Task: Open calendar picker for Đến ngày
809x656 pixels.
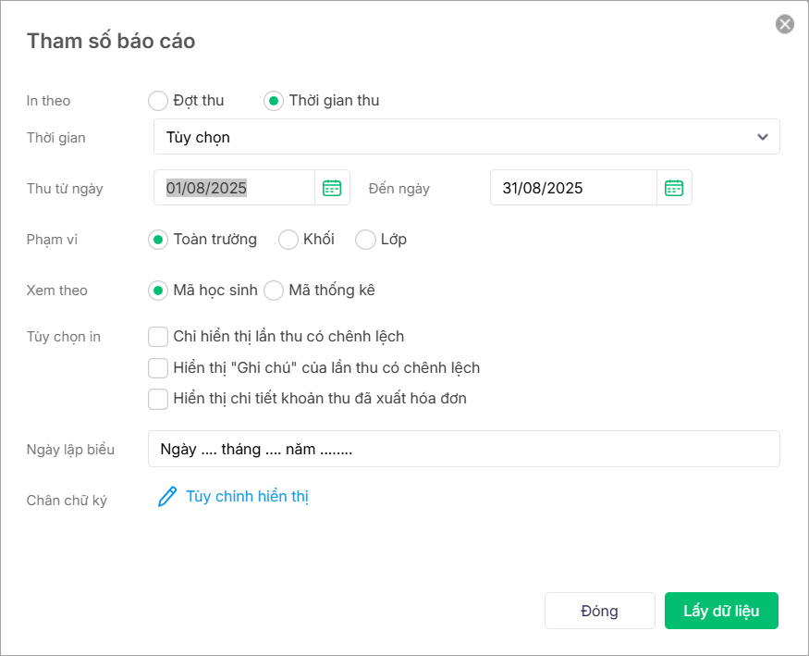Action: click(674, 188)
